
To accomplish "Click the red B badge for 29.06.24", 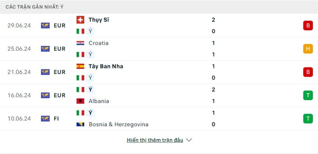I will (308, 25).
